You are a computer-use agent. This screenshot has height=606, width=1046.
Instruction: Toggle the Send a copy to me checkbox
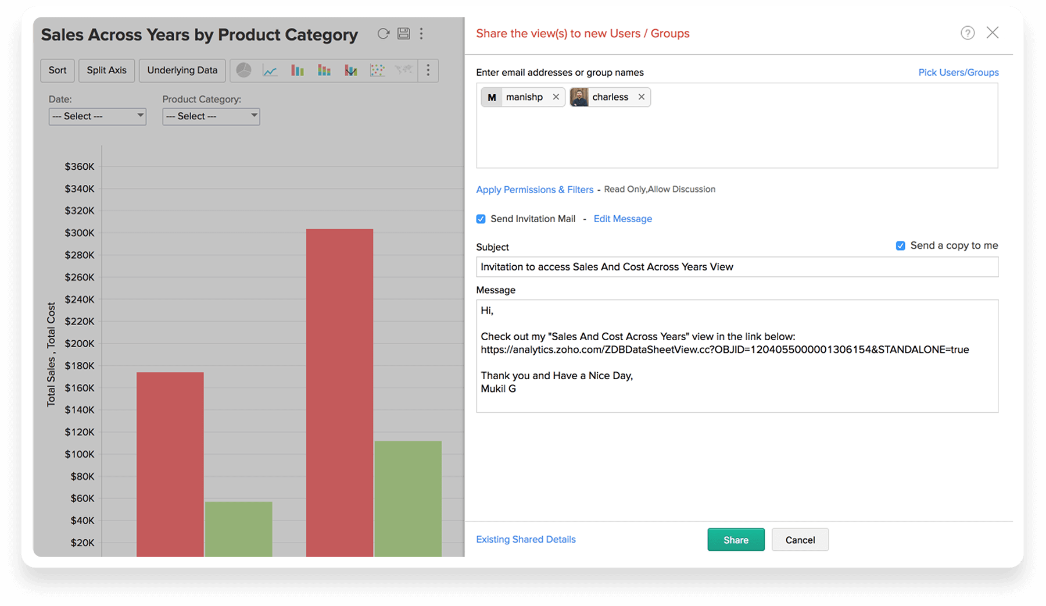click(x=900, y=246)
